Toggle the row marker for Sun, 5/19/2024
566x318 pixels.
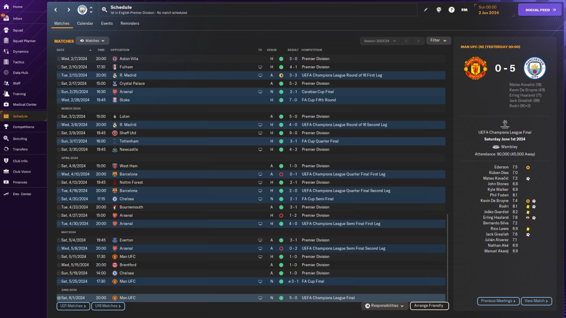pos(59,273)
